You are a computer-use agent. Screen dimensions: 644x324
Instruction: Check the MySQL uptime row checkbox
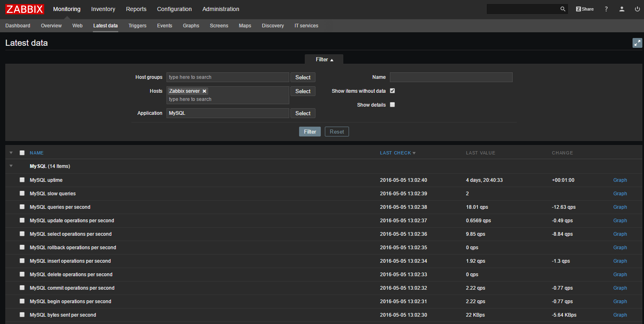coord(22,180)
